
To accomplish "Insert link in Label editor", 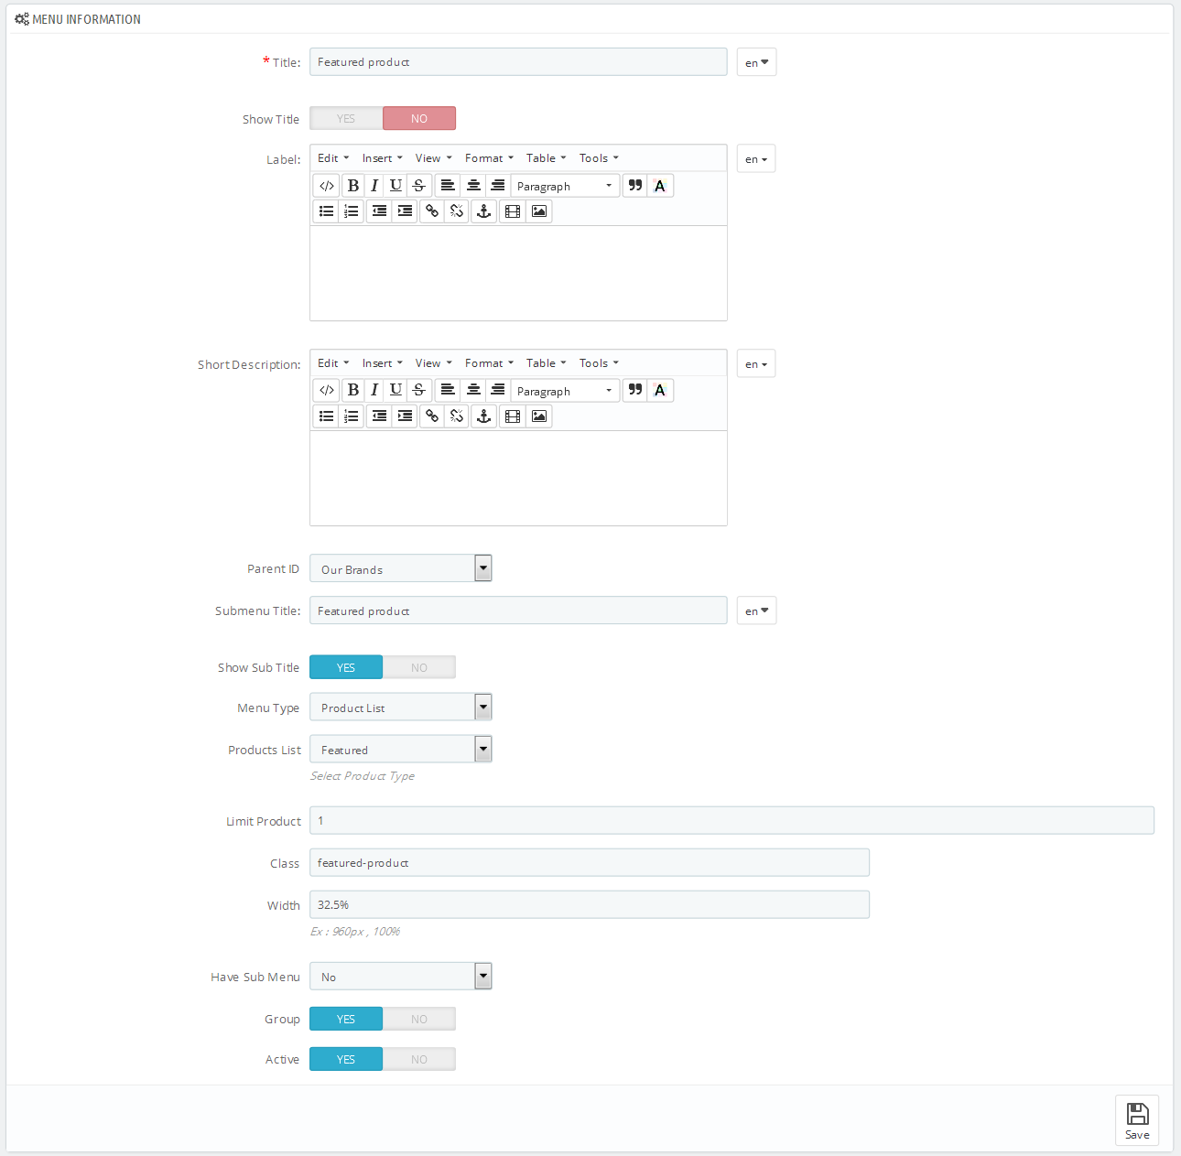I will click(432, 211).
